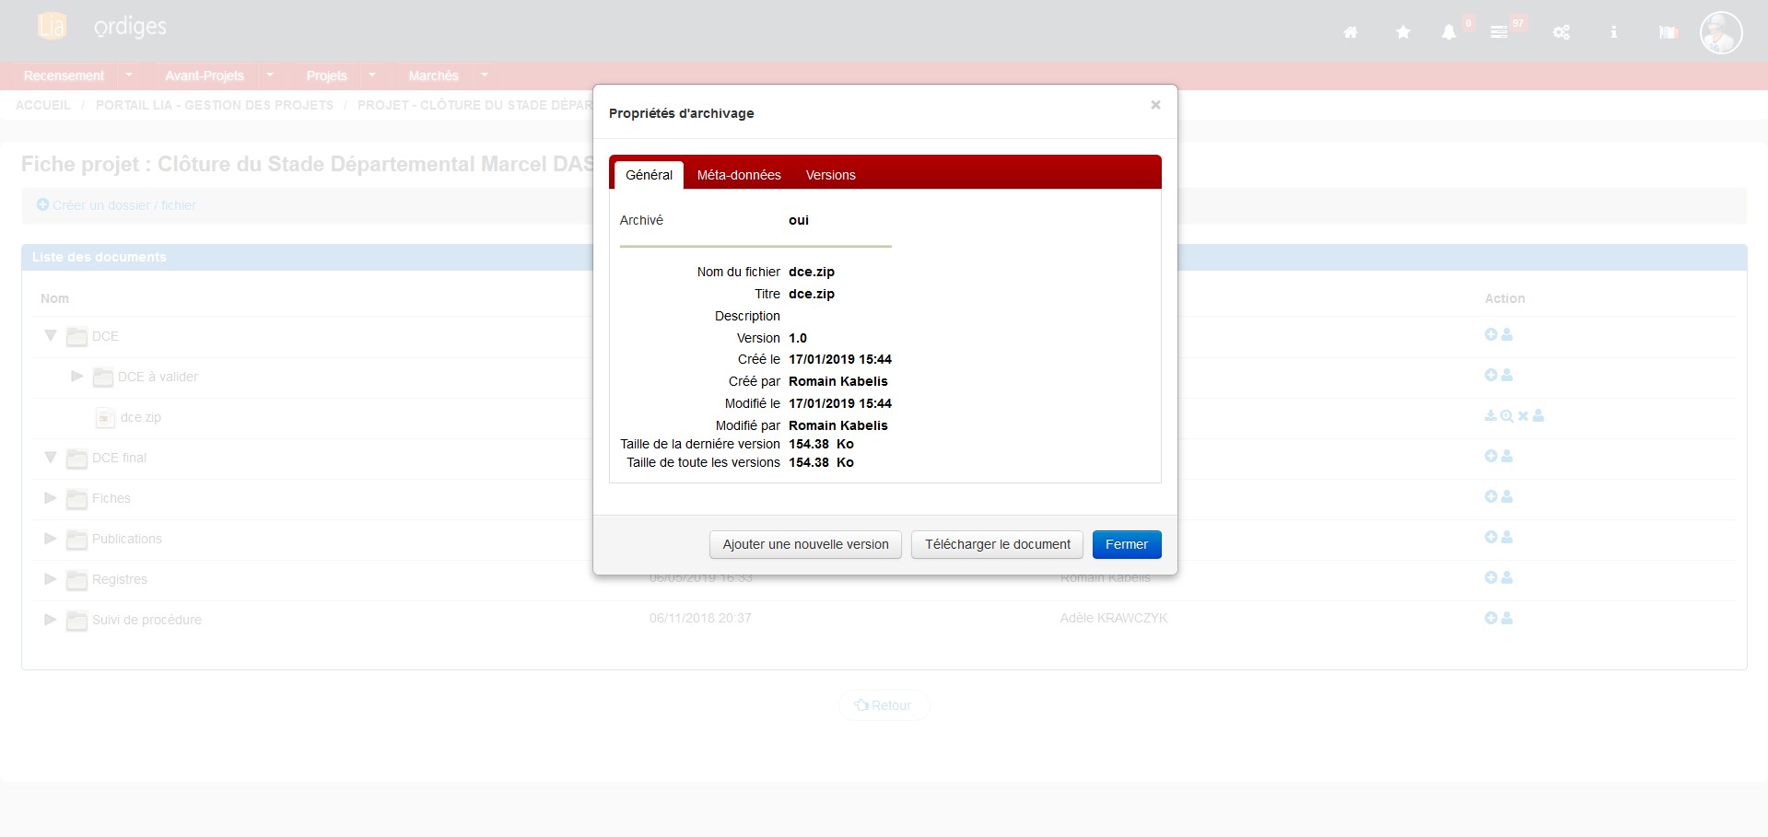The height and width of the screenshot is (837, 1768).
Task: Click the Lia logo in the header
Action: tap(53, 26)
